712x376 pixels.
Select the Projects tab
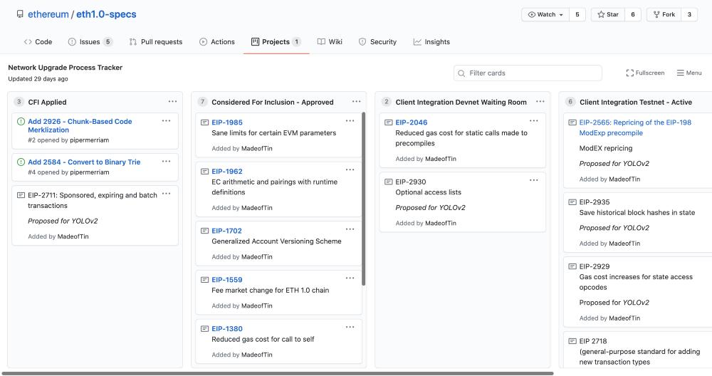[276, 42]
